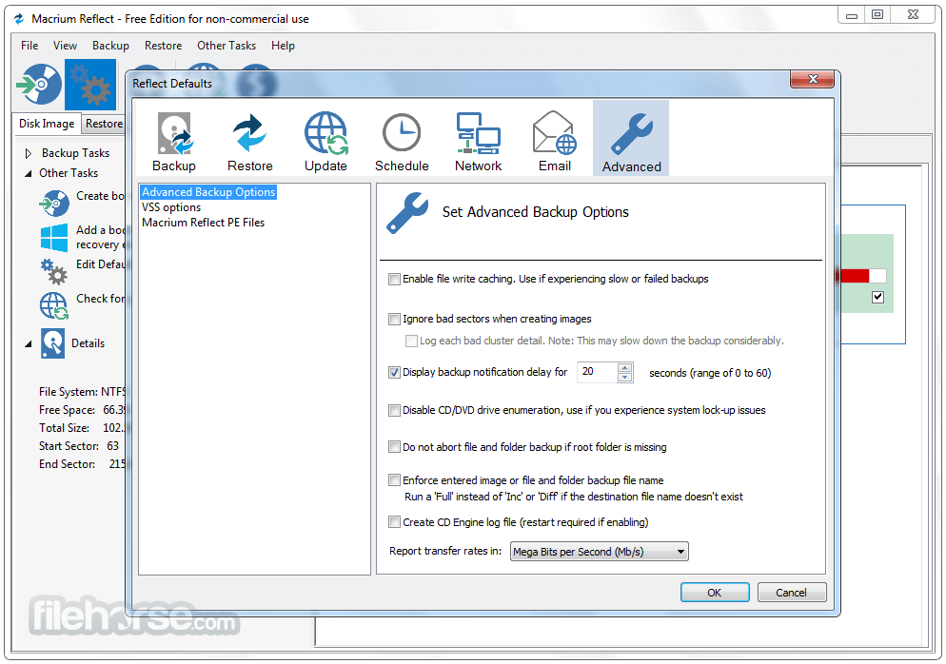Open the Report transfer rates dropdown
The image size is (946, 664).
coord(599,551)
